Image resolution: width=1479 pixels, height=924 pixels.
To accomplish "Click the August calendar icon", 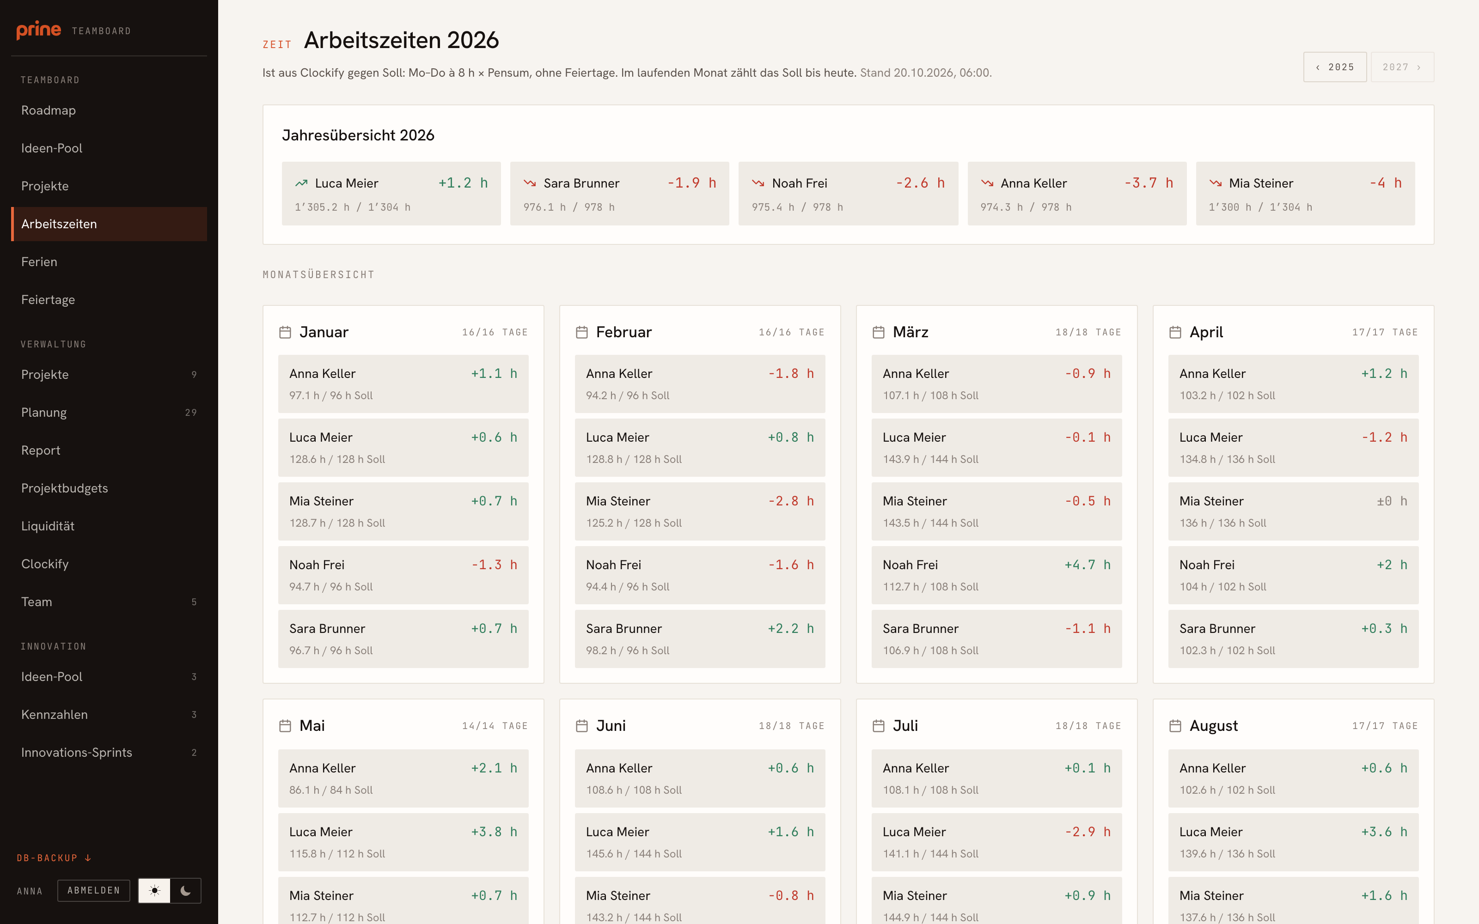I will click(x=1175, y=726).
